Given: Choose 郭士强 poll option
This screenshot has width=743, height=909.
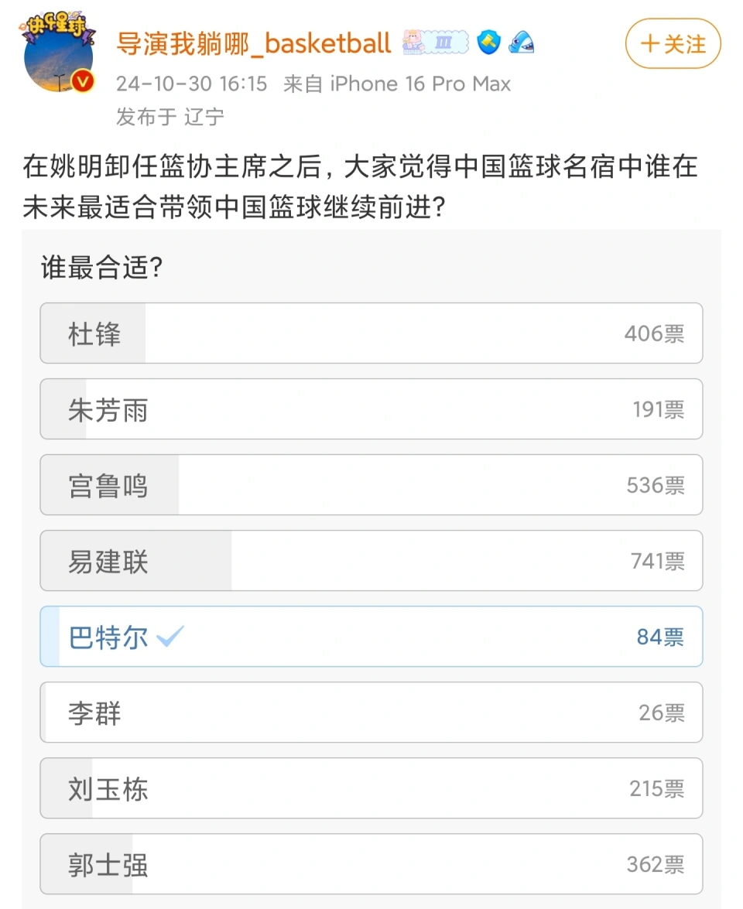Looking at the screenshot, I should [371, 864].
